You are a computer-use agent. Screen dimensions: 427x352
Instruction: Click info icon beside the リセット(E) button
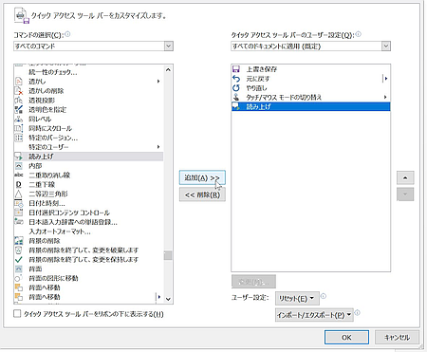324,296
